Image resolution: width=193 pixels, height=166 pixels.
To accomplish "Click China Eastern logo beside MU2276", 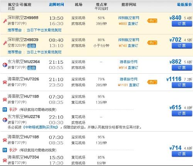I will tap(5, 120).
